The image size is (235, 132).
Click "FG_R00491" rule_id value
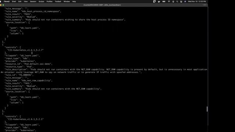pos(26,75)
